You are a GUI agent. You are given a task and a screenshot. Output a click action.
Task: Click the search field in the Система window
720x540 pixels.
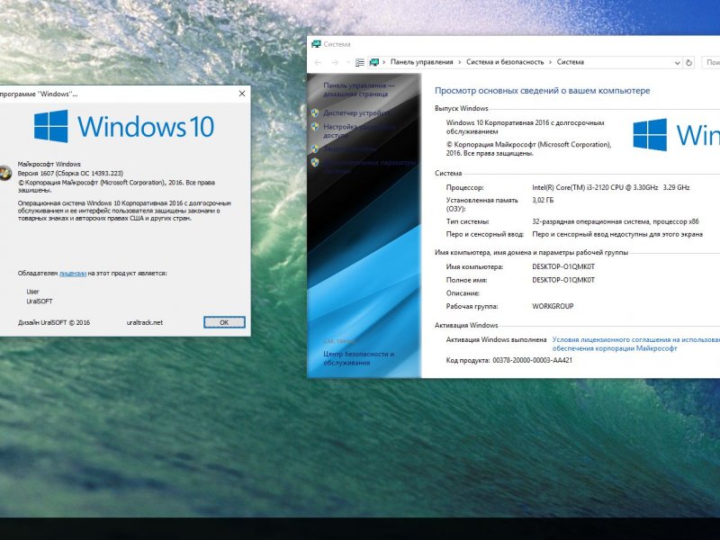(711, 62)
